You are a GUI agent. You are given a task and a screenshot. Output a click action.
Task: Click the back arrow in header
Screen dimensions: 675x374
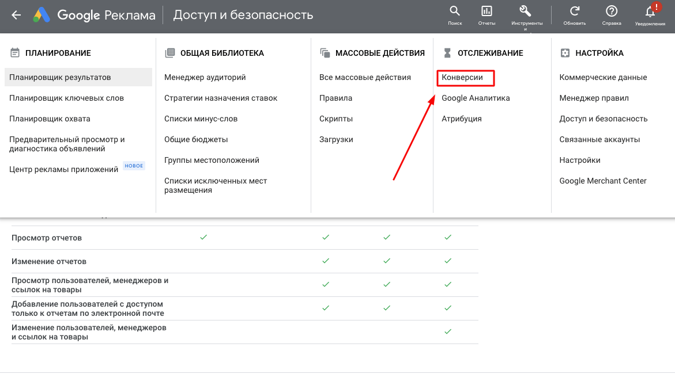pyautogui.click(x=16, y=15)
